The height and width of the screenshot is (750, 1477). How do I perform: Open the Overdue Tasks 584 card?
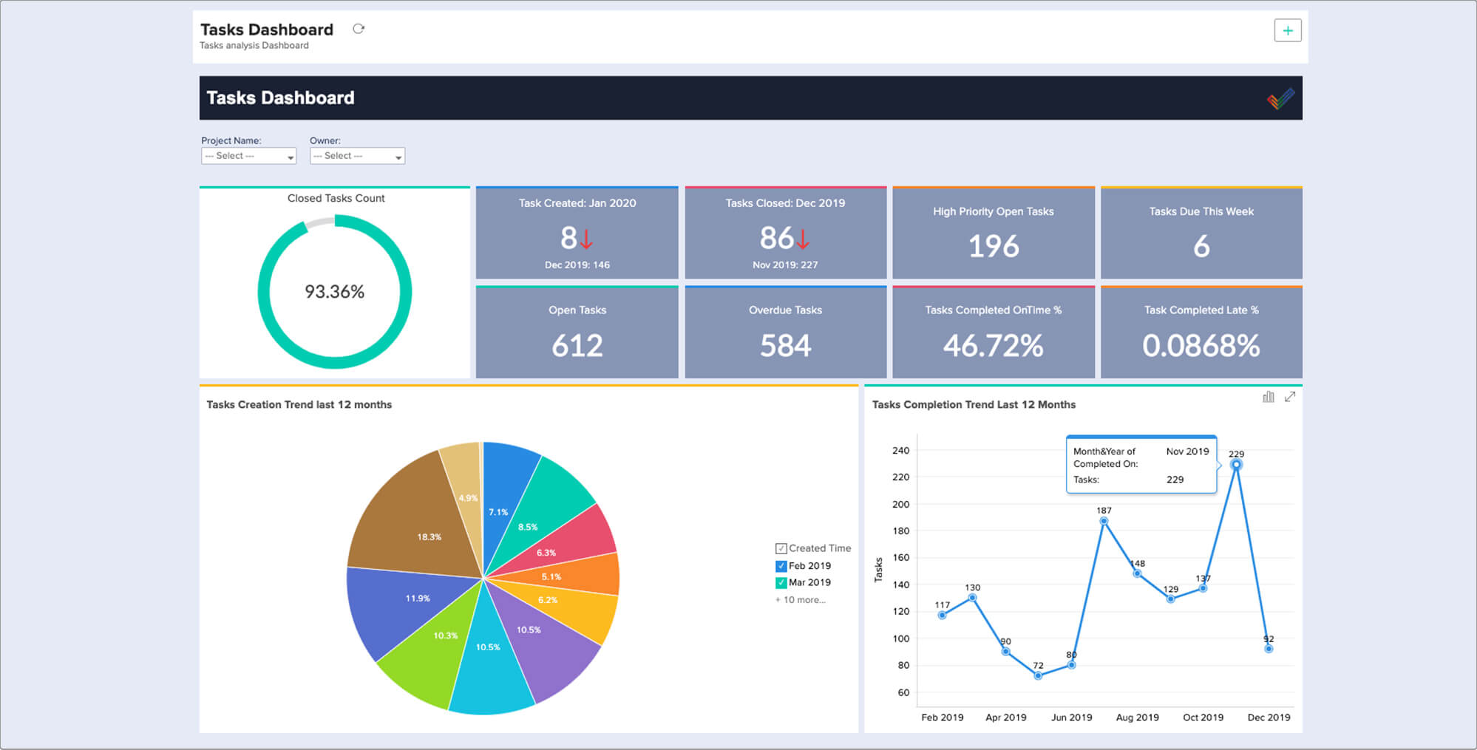(x=785, y=333)
